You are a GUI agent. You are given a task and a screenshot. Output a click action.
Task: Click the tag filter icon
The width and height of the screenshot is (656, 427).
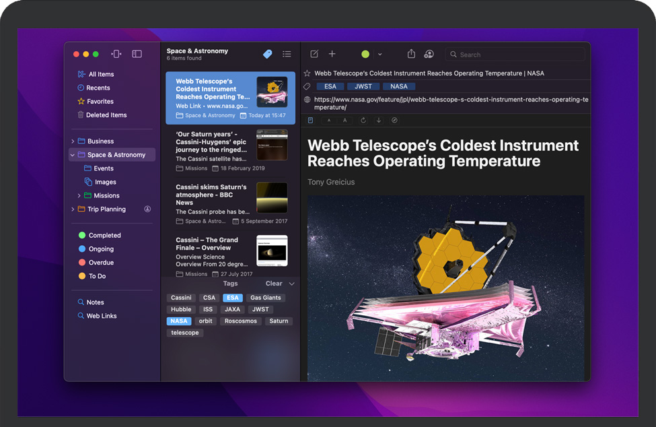click(268, 54)
